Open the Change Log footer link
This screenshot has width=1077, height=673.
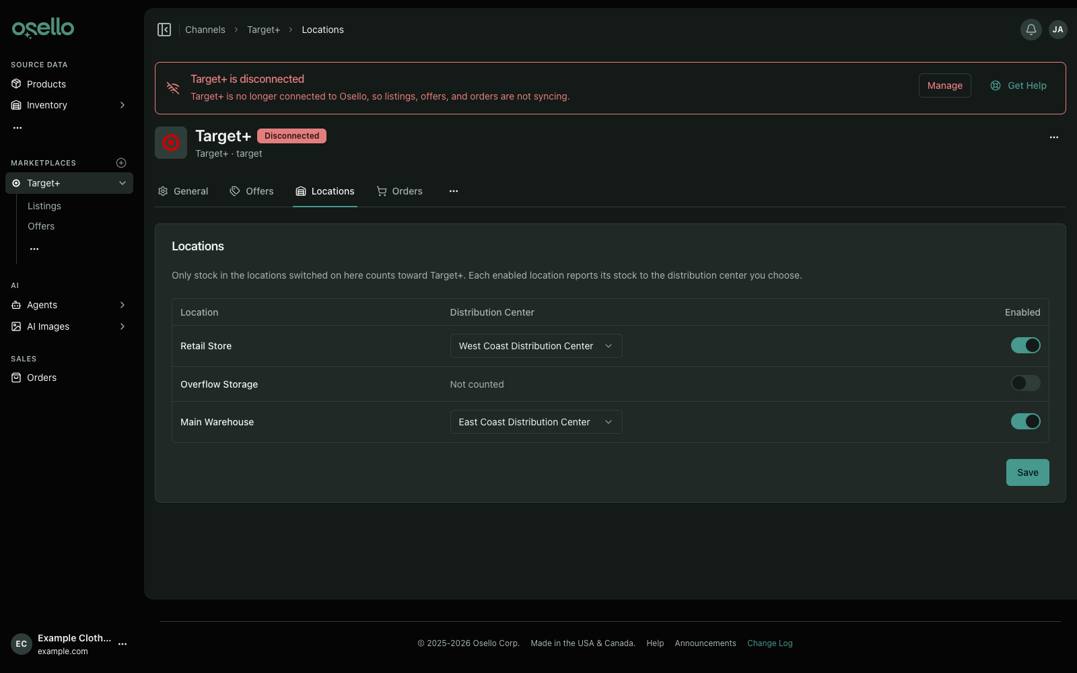(x=770, y=643)
